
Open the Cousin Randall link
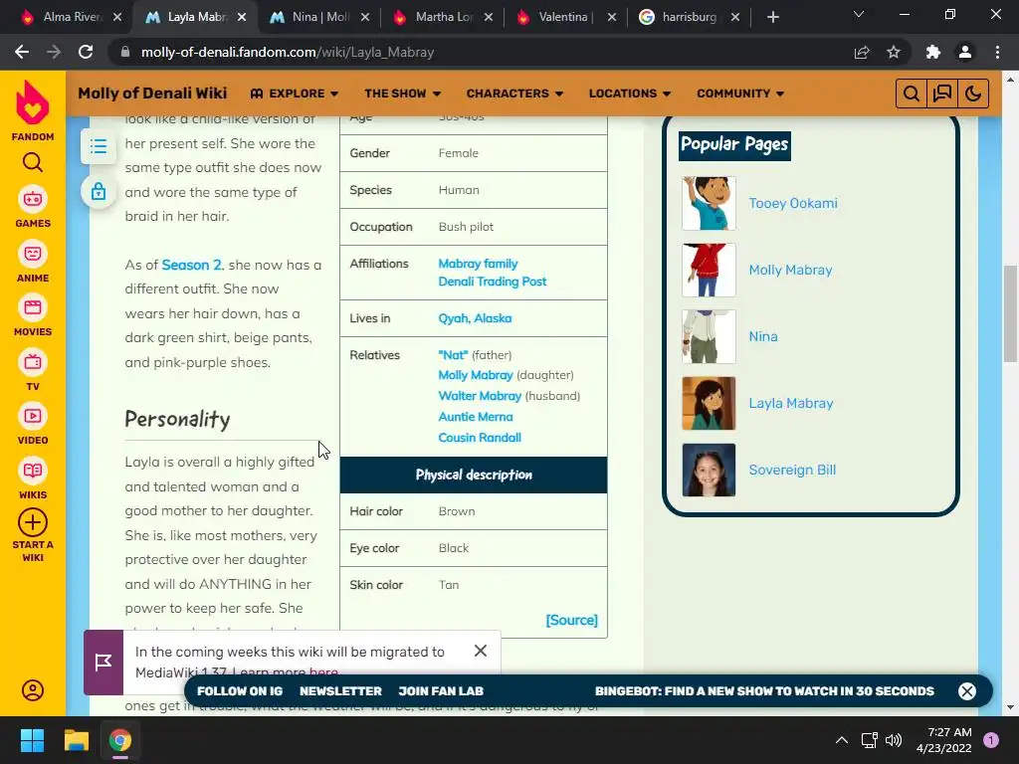click(x=480, y=438)
